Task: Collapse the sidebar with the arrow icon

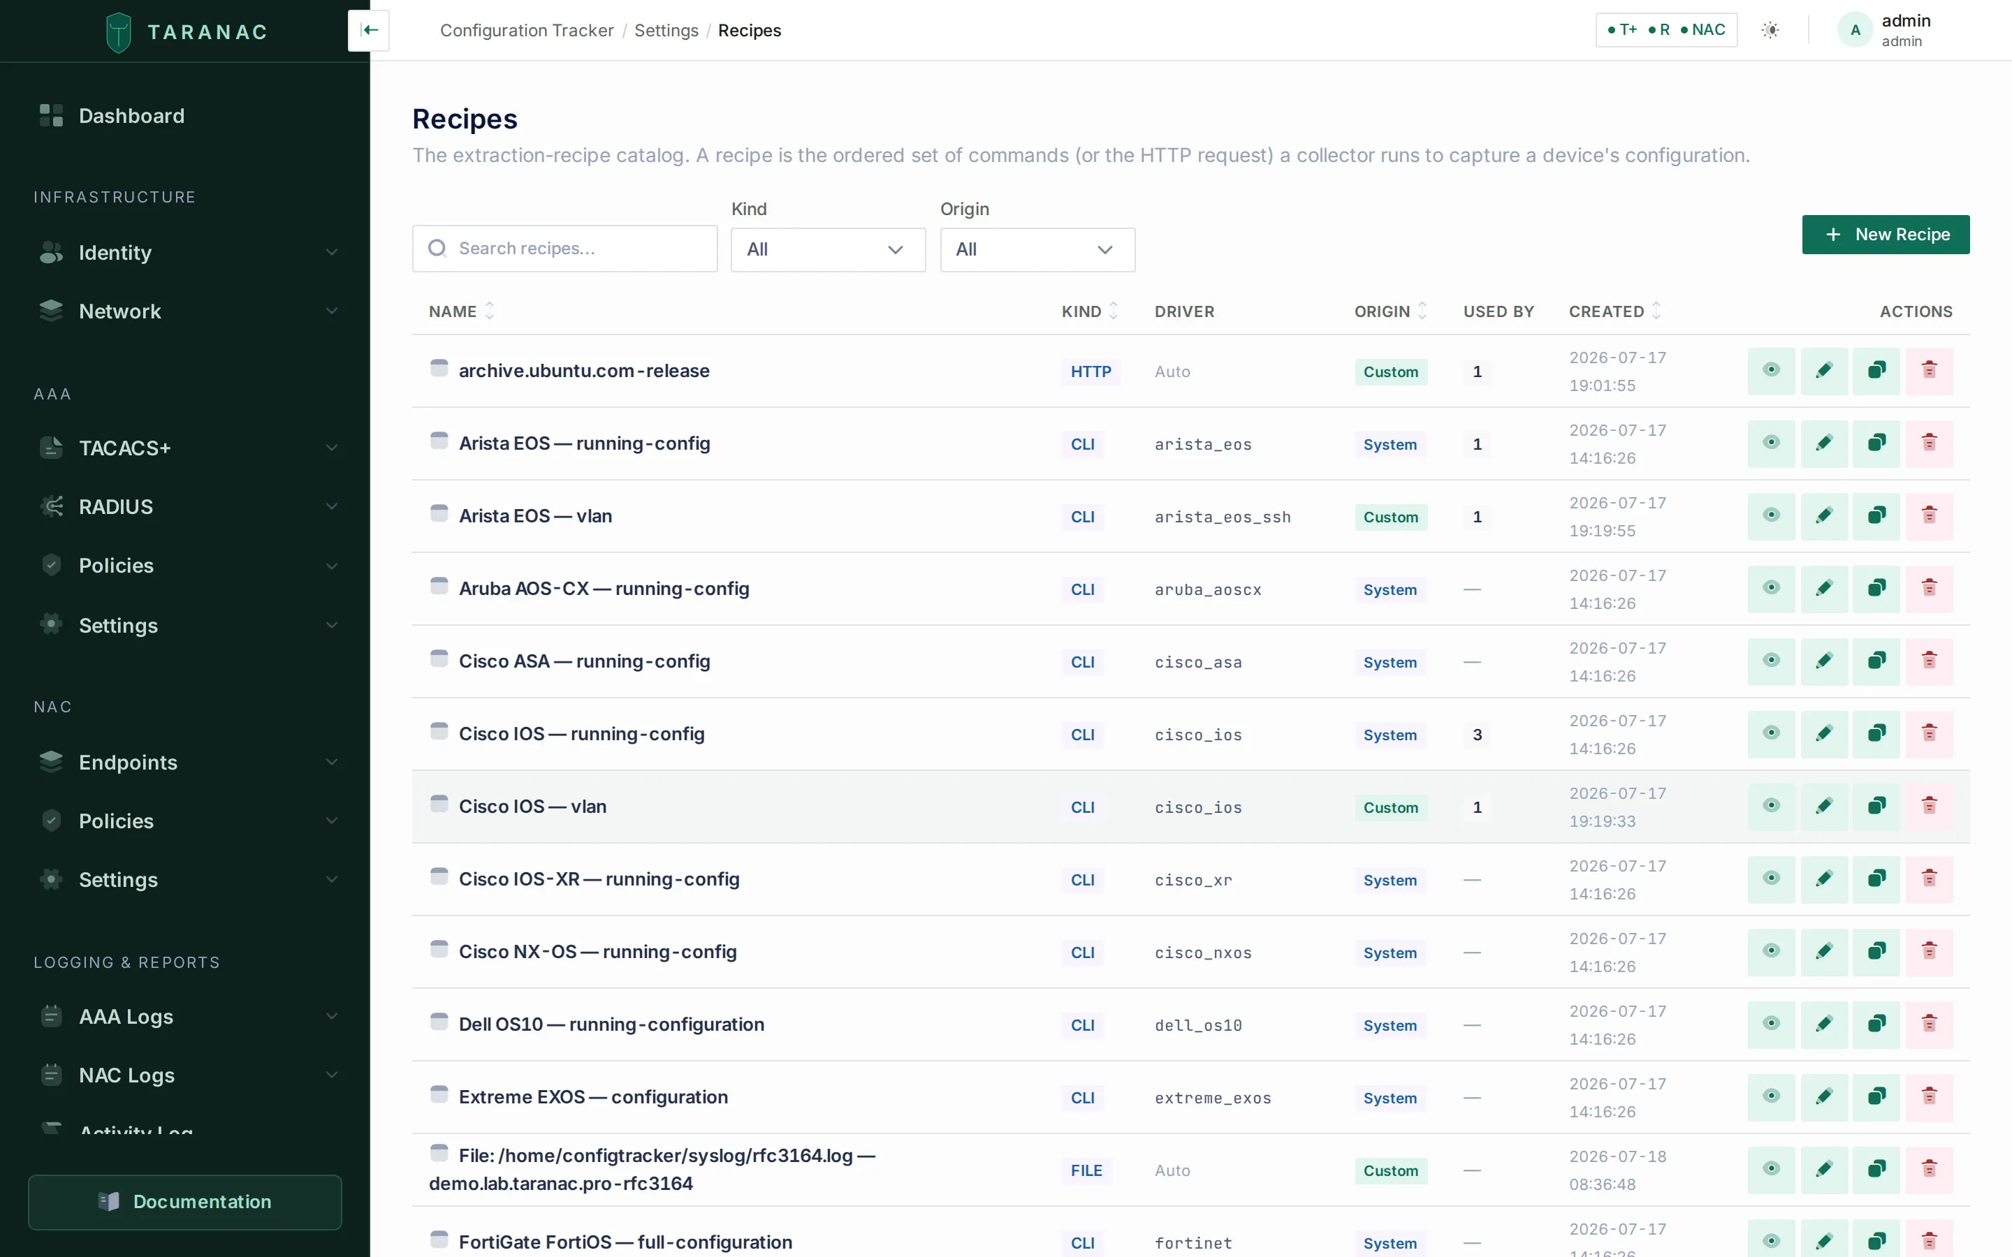Action: tap(368, 31)
